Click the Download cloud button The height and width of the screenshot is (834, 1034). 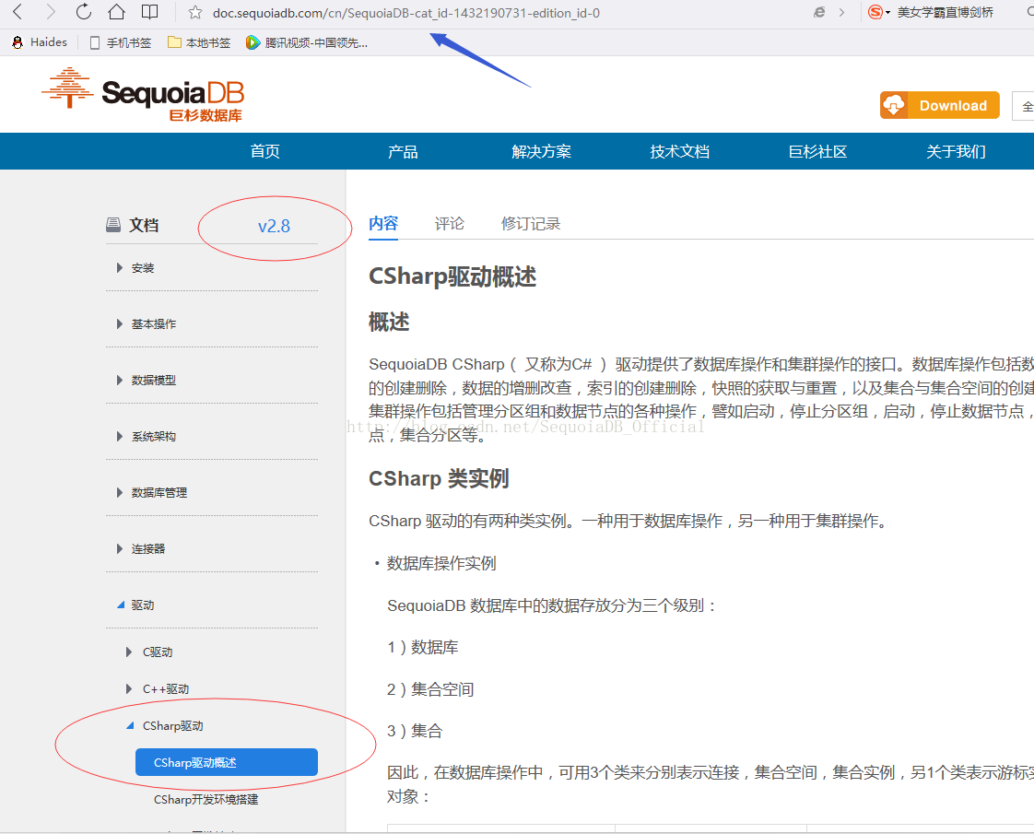click(x=939, y=105)
